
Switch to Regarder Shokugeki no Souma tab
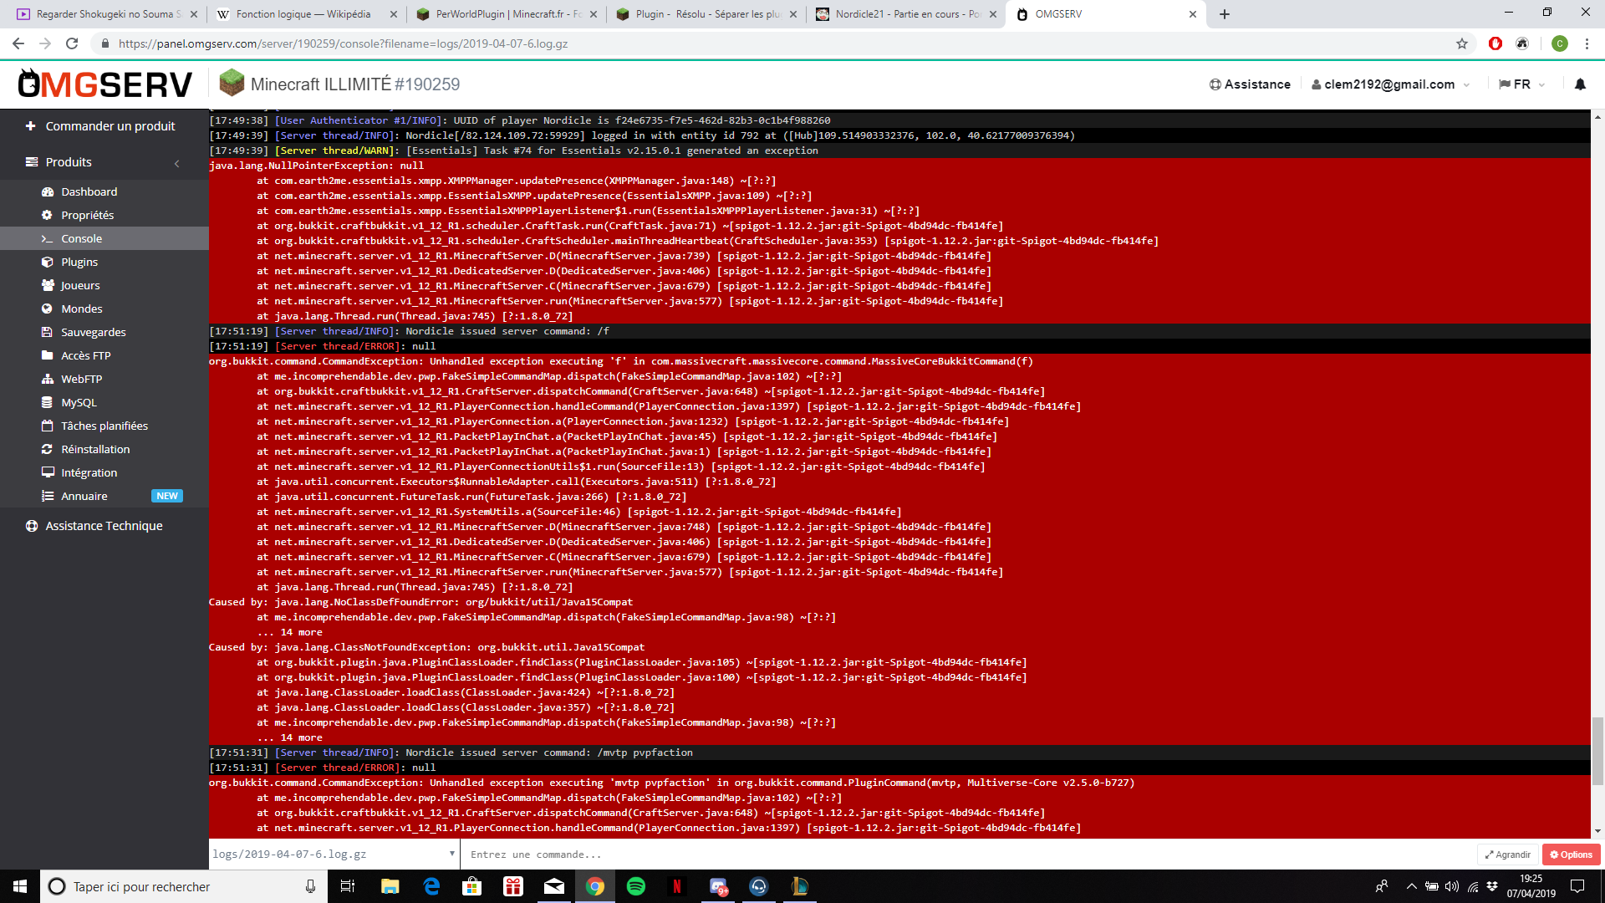pyautogui.click(x=106, y=14)
